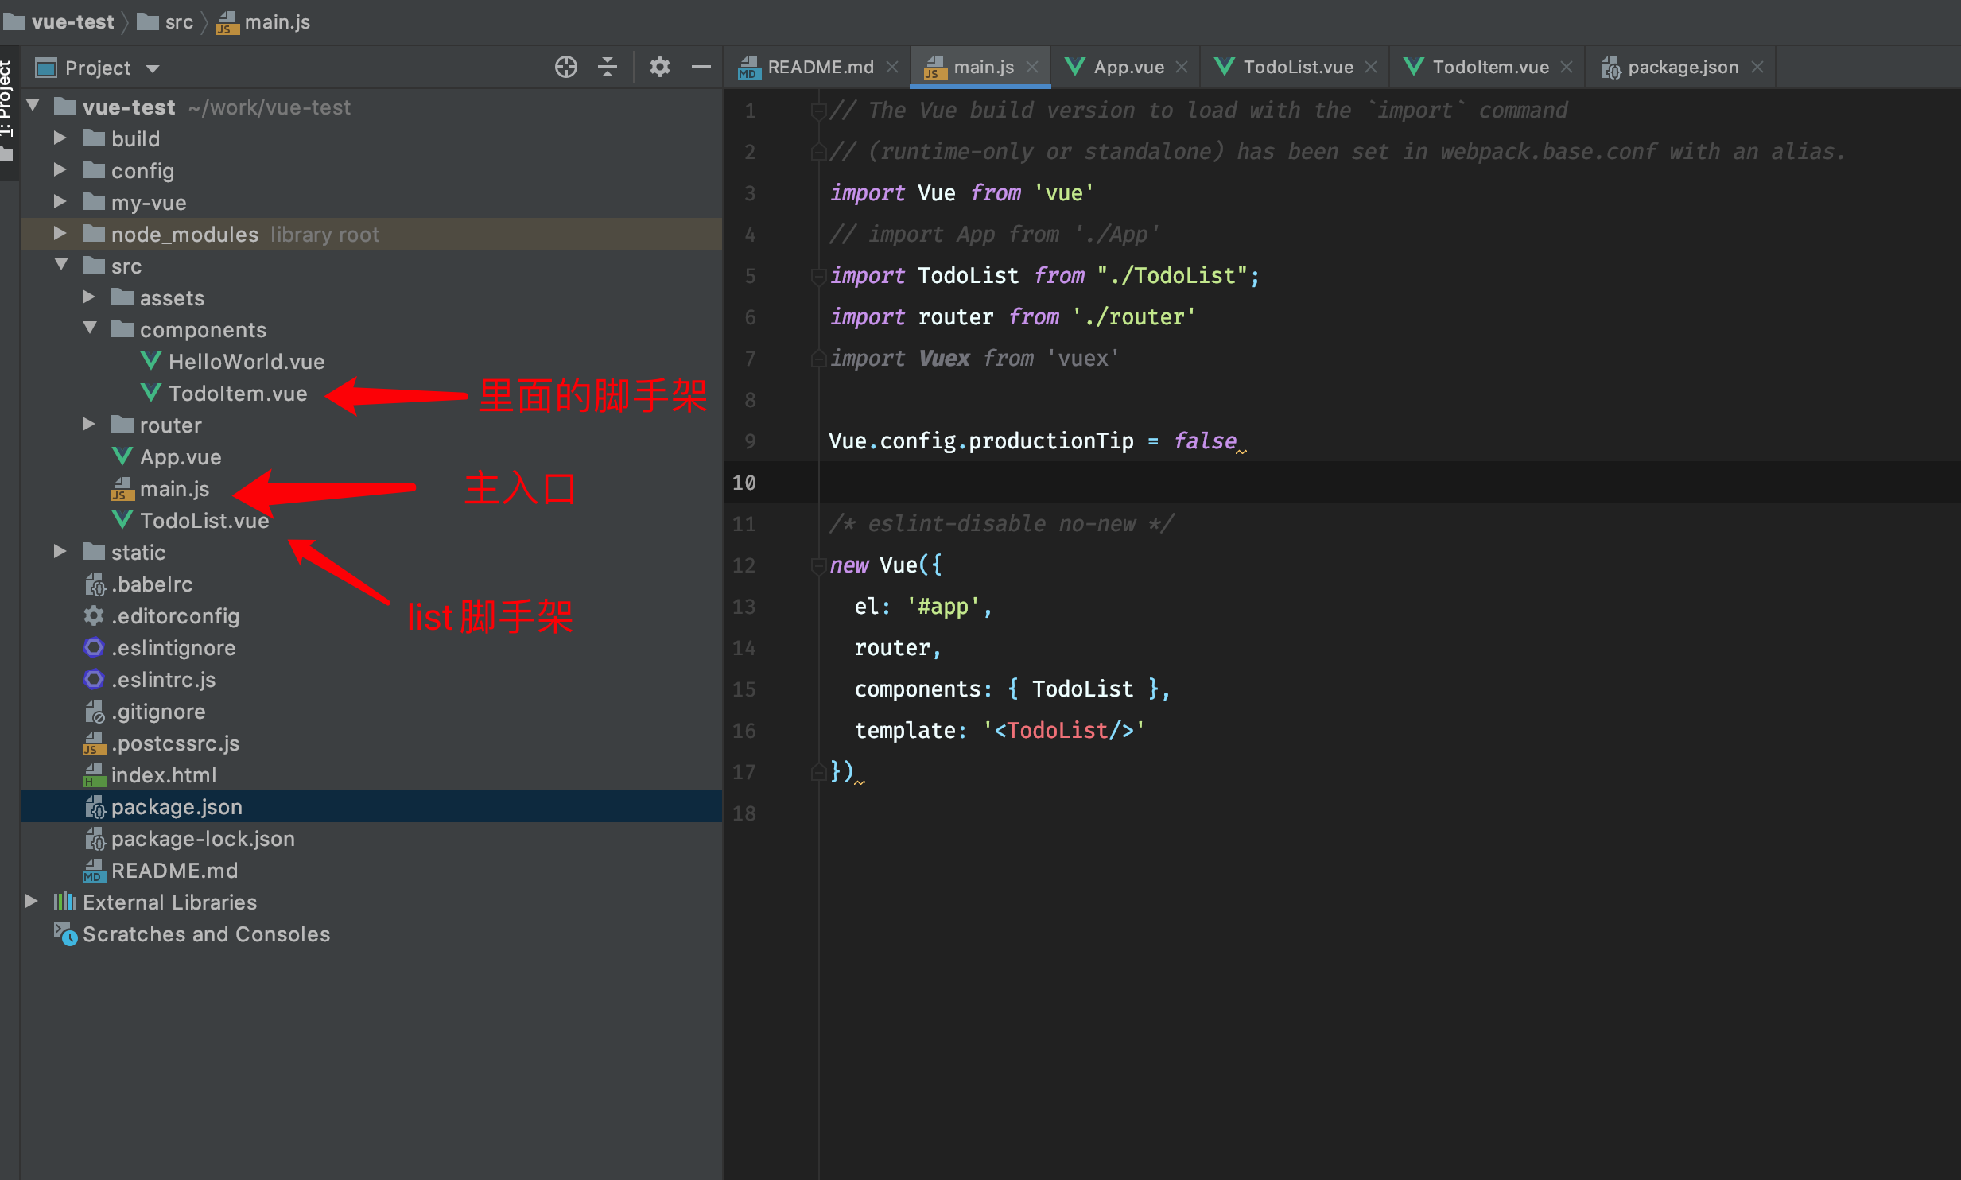Open Project panel settings gear
This screenshot has width=1961, height=1180.
[x=659, y=68]
